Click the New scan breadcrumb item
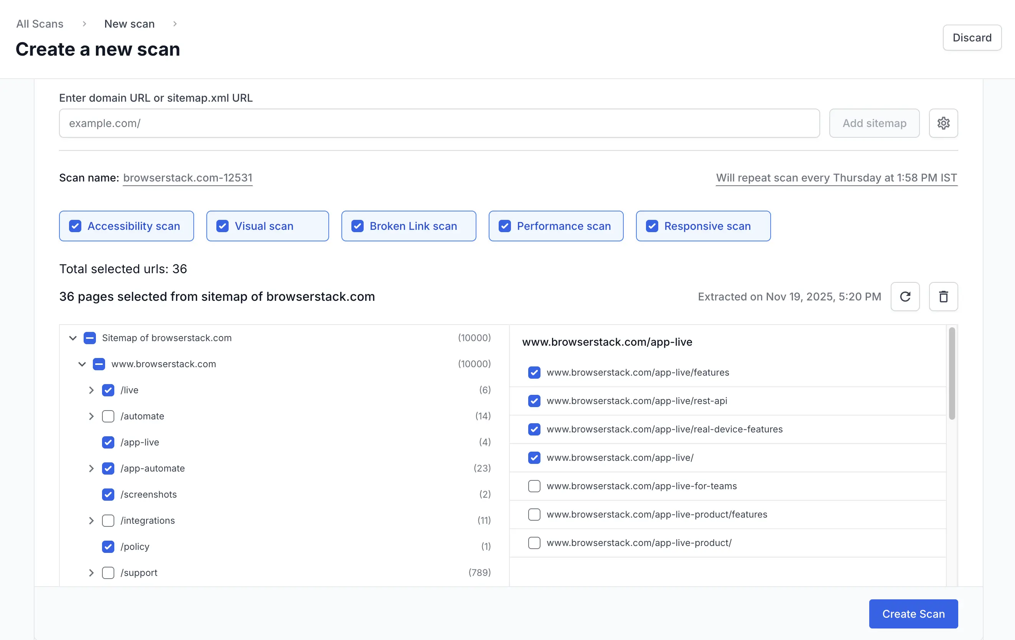Viewport: 1015px width, 640px height. pyautogui.click(x=129, y=24)
